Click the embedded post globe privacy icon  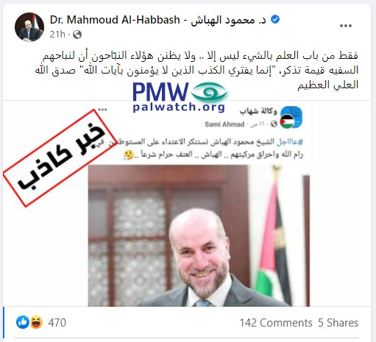[274, 124]
